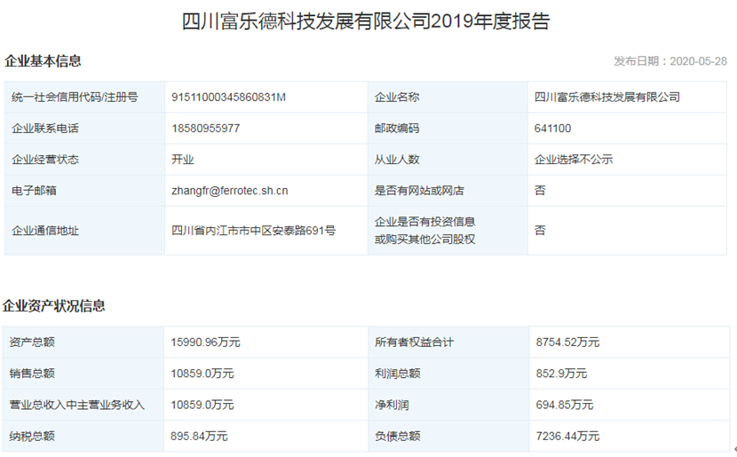Click the 企业经营状态 label

[45, 159]
